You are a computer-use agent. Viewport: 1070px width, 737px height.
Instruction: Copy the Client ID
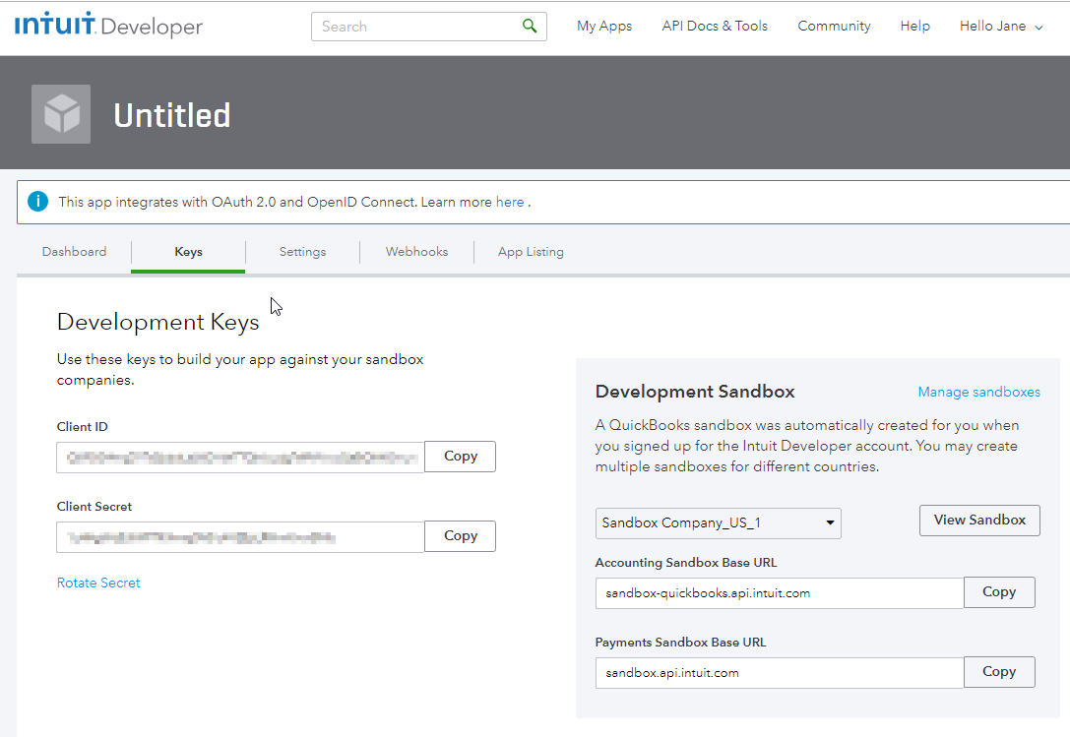(460, 457)
